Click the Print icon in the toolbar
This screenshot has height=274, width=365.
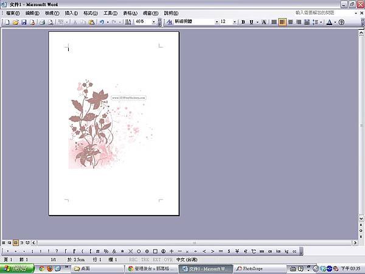pos(42,22)
